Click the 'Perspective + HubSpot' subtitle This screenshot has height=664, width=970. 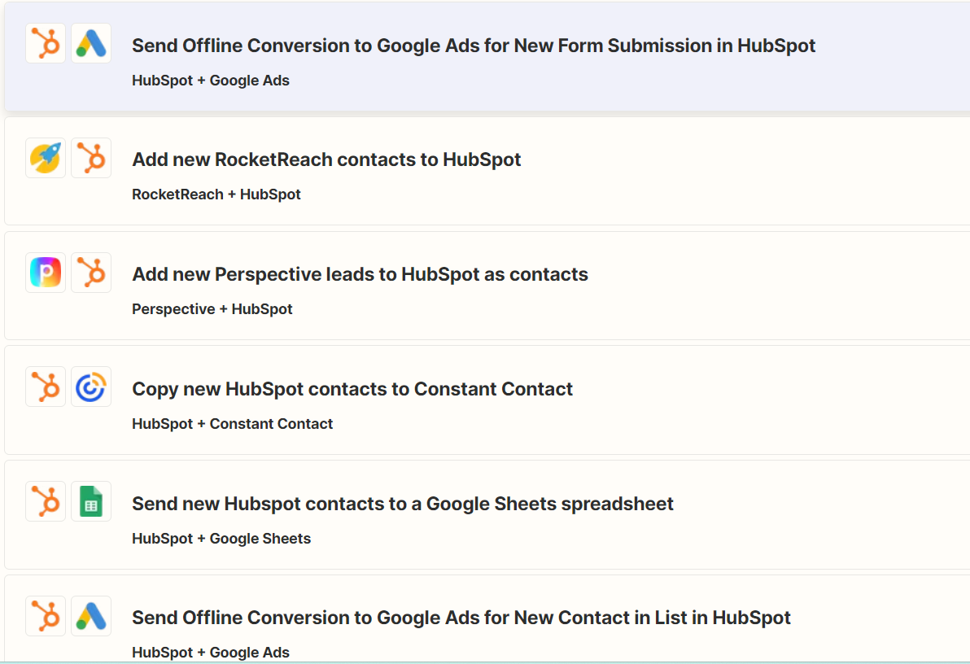pos(212,308)
